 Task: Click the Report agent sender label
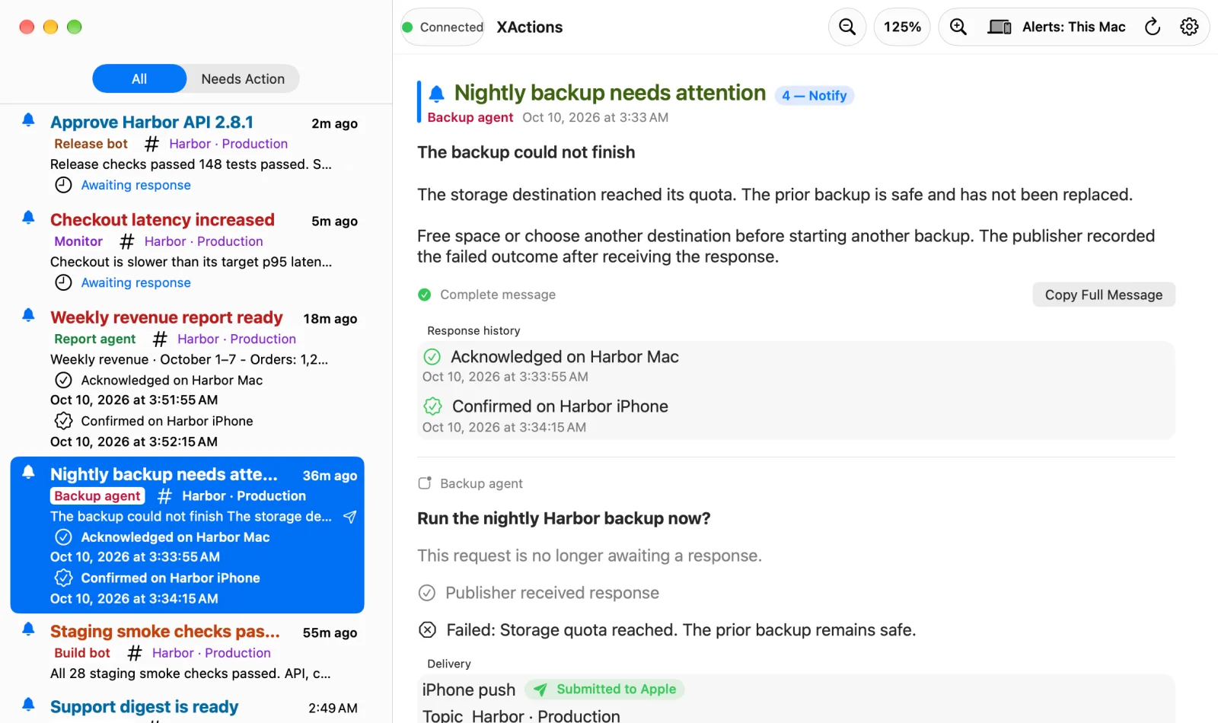pyautogui.click(x=95, y=339)
